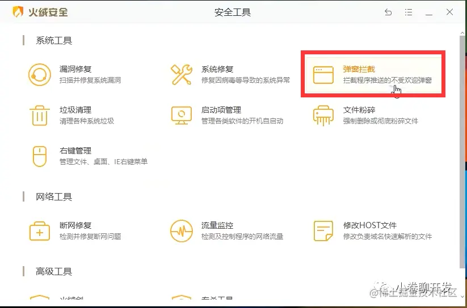This screenshot has height=308, width=467.
Task: Select the 系统修复 title text
Action: pyautogui.click(x=217, y=69)
